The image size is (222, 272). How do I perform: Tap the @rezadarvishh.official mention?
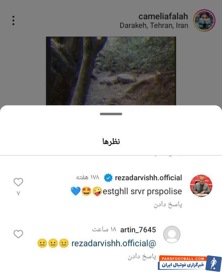click(114, 243)
